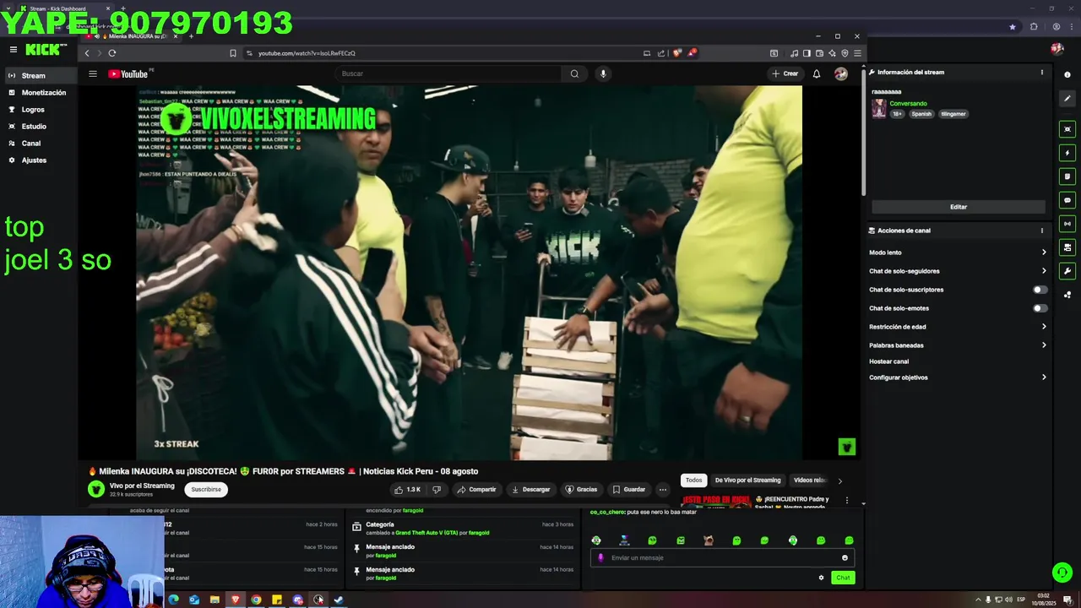Select De Vivo por el Streaming chip
The height and width of the screenshot is (608, 1081).
coord(747,480)
